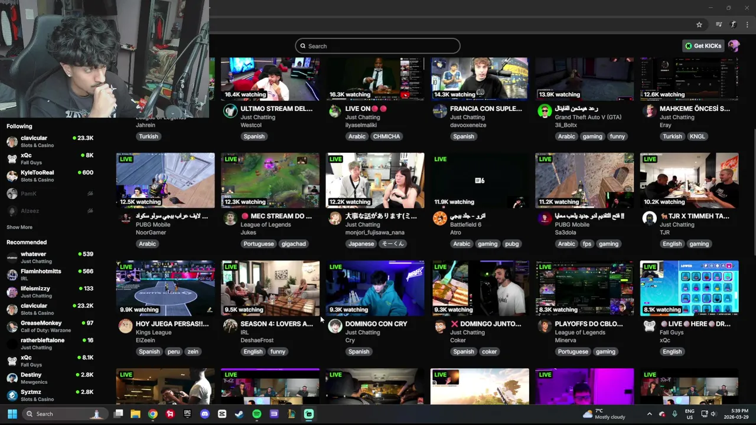Open Eray's channel avatar

(x=649, y=110)
